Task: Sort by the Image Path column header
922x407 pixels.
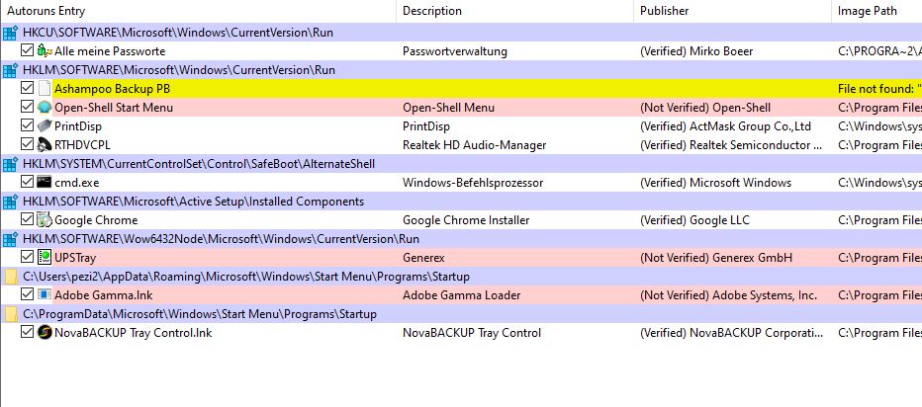Action: (x=876, y=11)
